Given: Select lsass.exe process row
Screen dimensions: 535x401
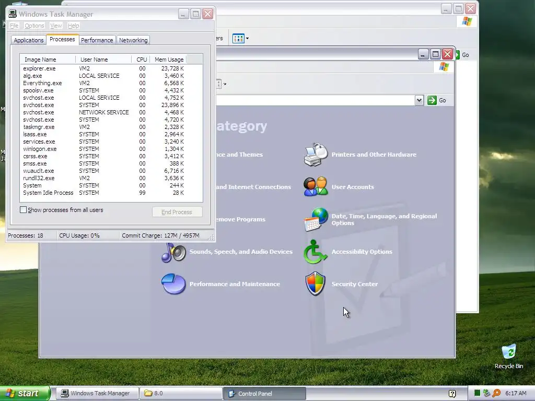Looking at the screenshot, I should [103, 134].
